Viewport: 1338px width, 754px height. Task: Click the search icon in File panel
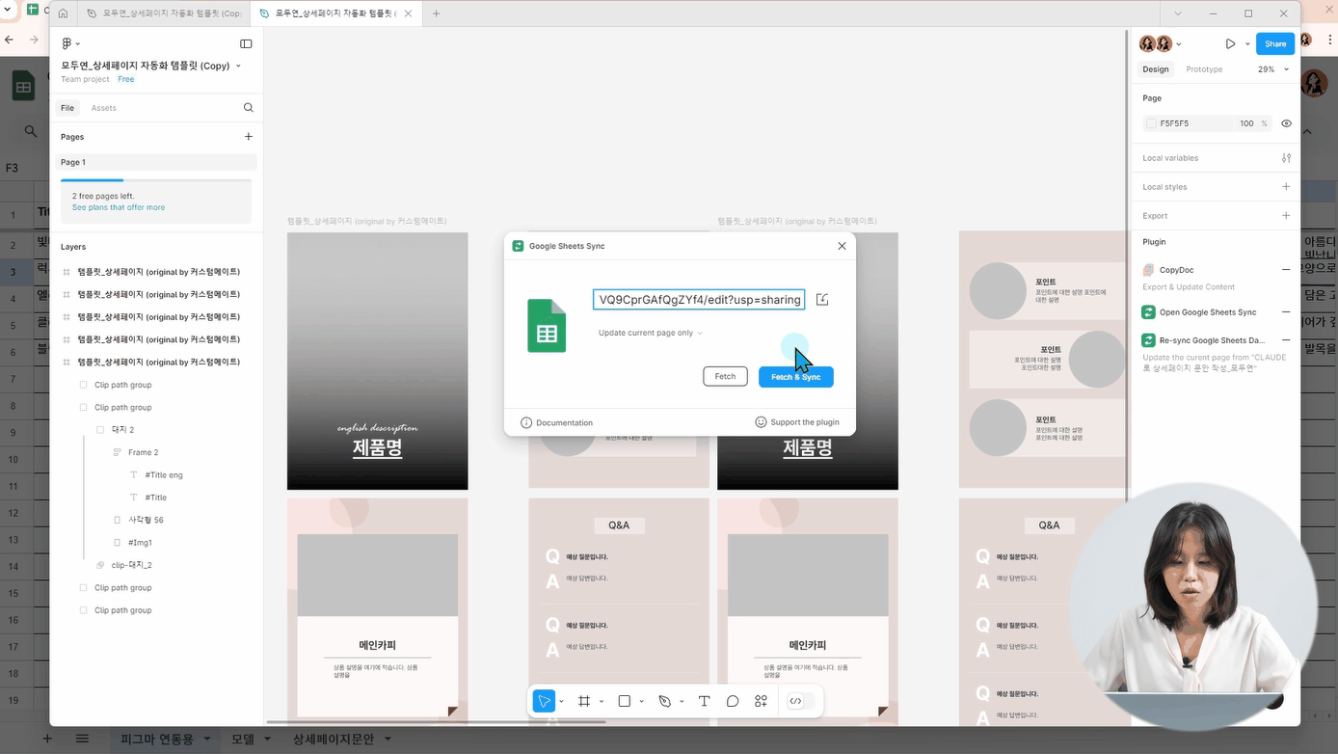248,108
